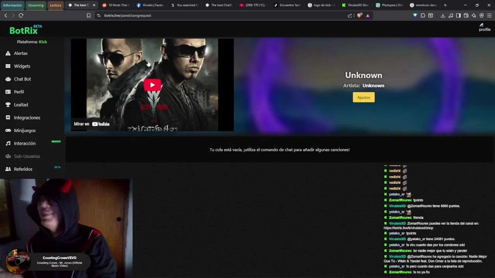Open the Ajustes song settings button
The width and height of the screenshot is (495, 278).
(364, 97)
